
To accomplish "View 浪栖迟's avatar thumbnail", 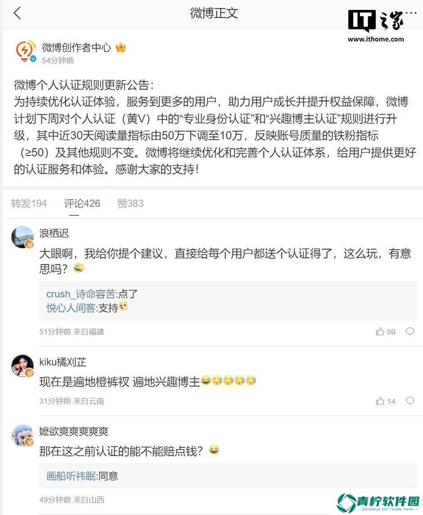I will click(23, 237).
